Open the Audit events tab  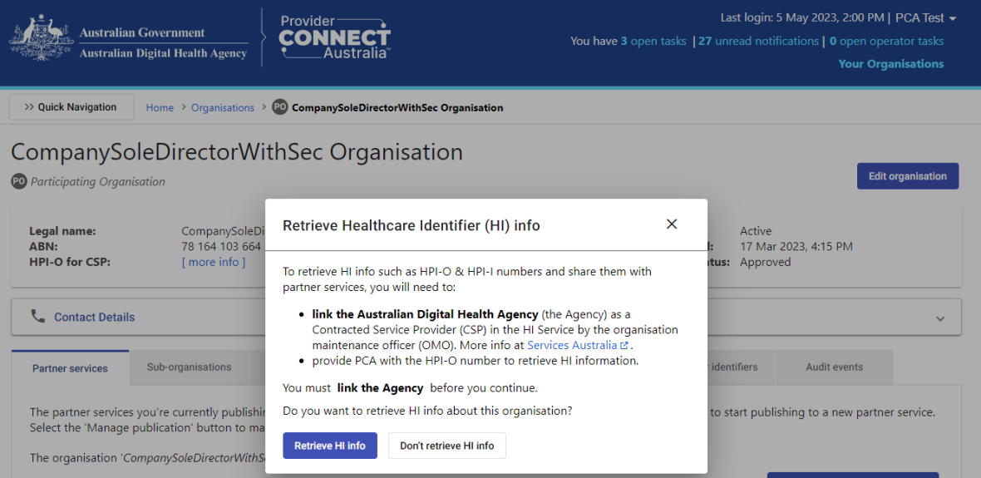[x=834, y=367]
